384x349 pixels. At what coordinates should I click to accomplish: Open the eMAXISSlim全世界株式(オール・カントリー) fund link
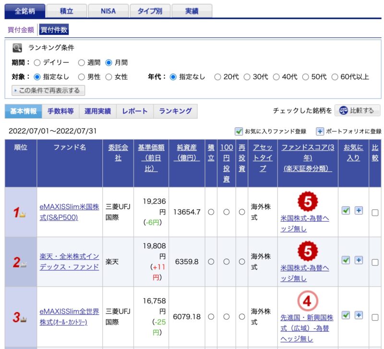pyautogui.click(x=69, y=316)
